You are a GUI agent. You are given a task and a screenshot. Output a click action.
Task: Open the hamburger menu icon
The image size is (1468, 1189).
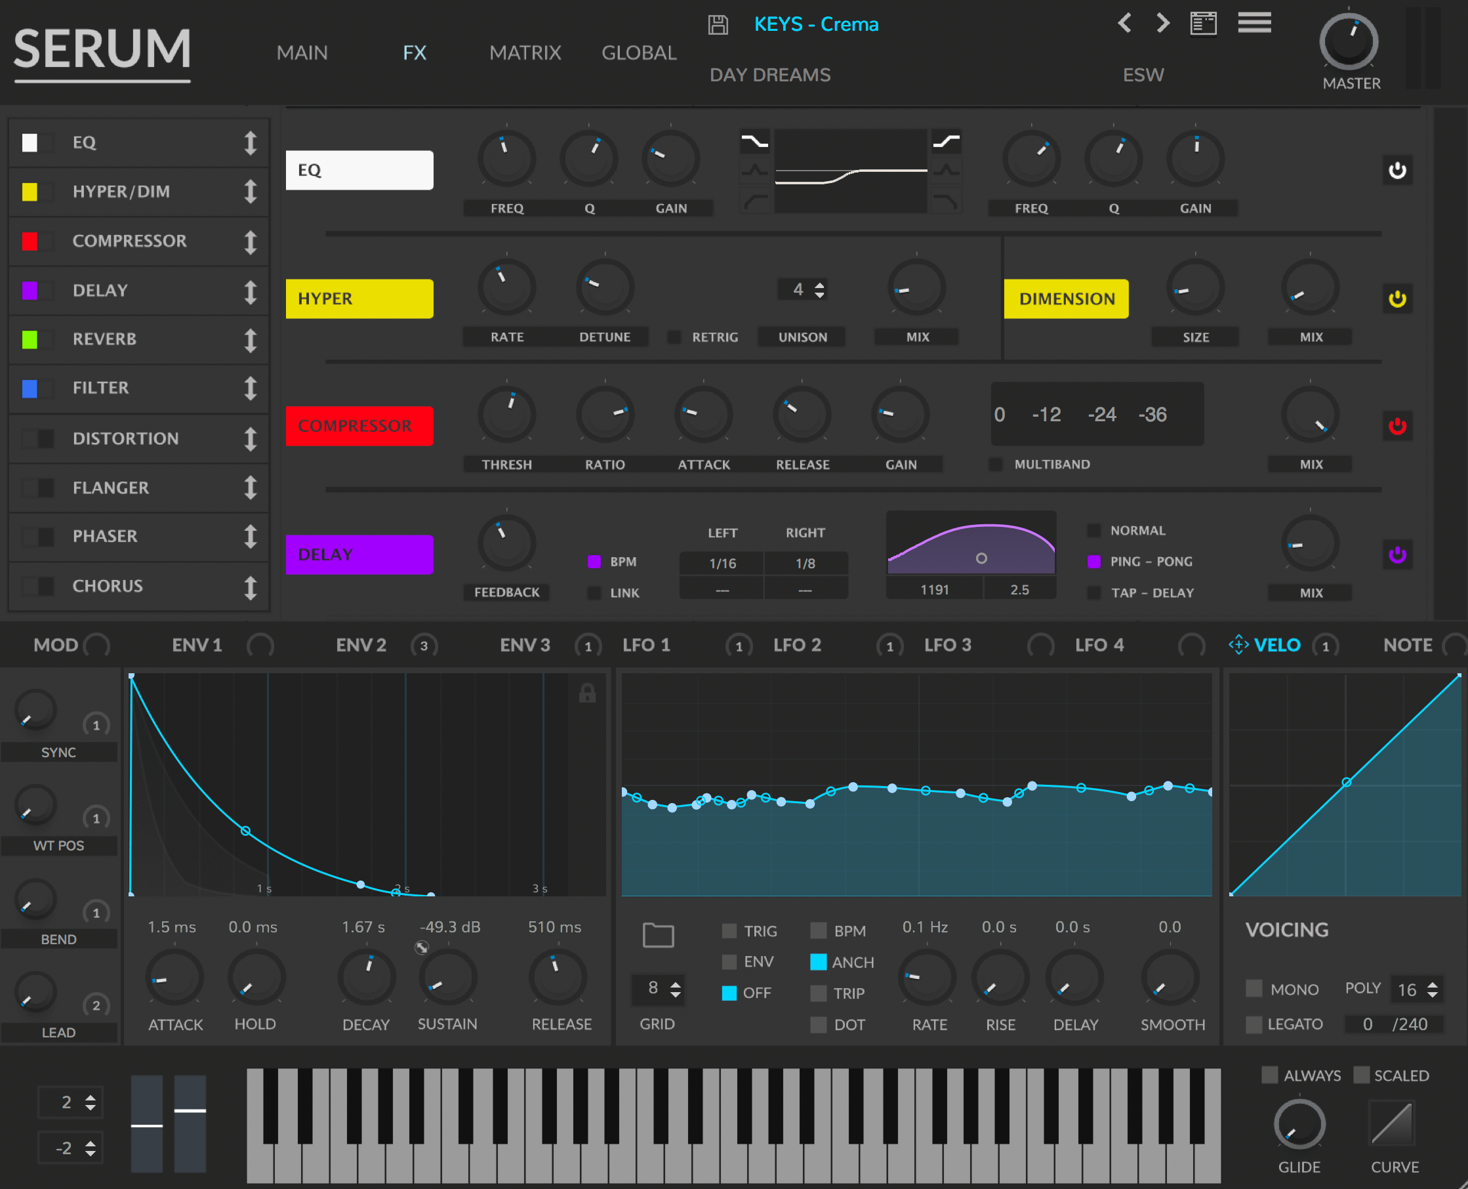(1254, 22)
